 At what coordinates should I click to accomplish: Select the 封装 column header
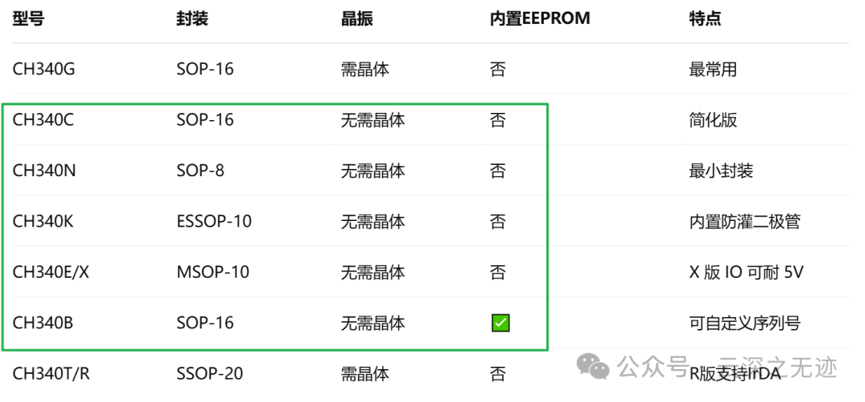[x=192, y=18]
